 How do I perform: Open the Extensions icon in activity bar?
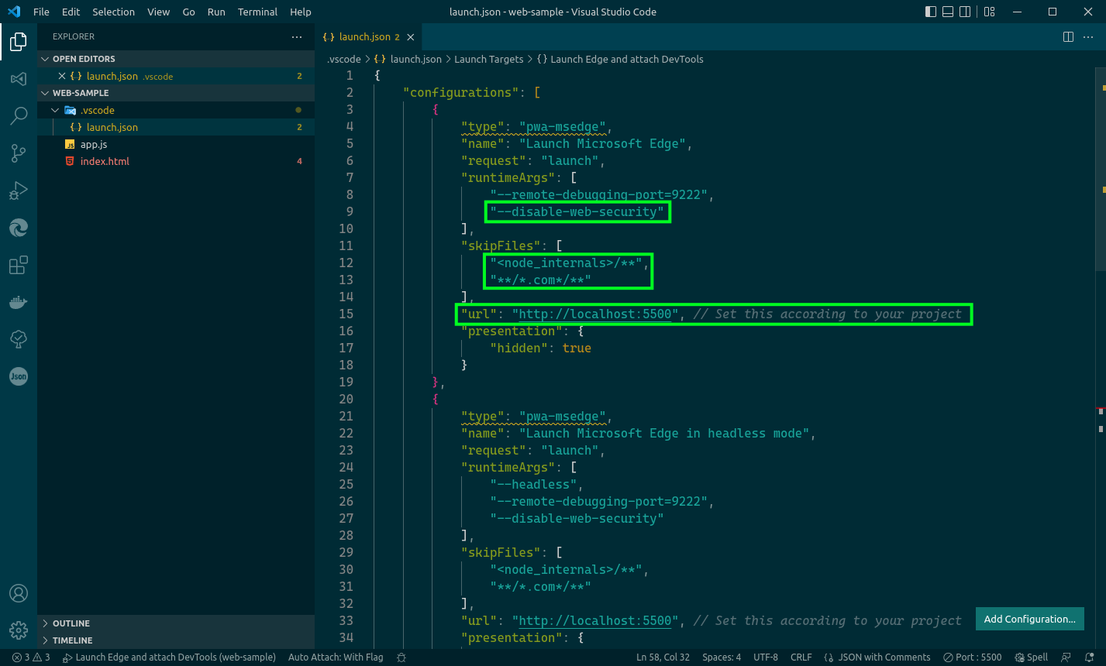point(18,264)
